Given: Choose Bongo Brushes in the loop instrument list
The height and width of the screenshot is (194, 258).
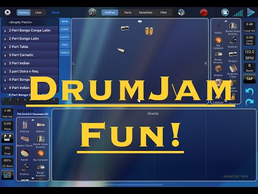Looking at the screenshot, I should coord(218,57).
